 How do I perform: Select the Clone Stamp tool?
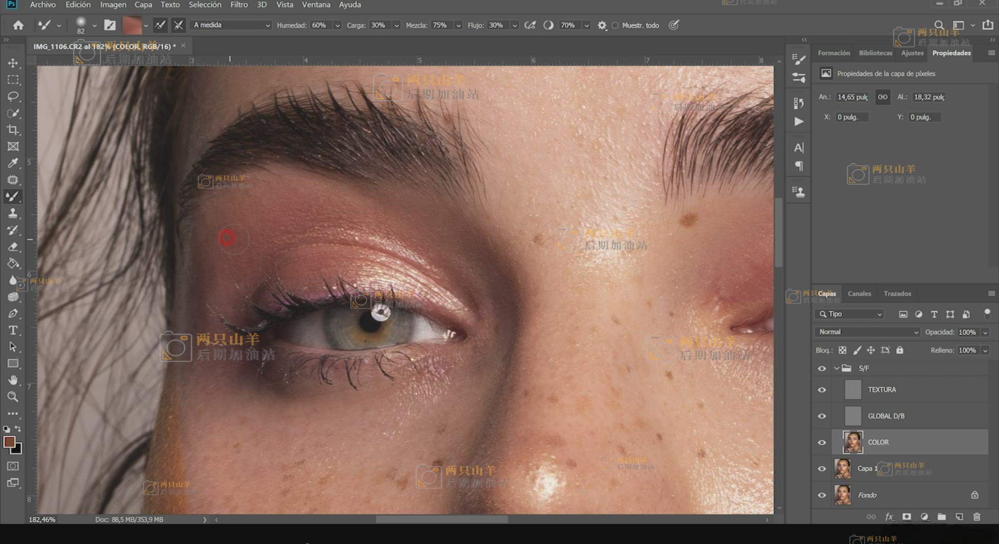13,213
